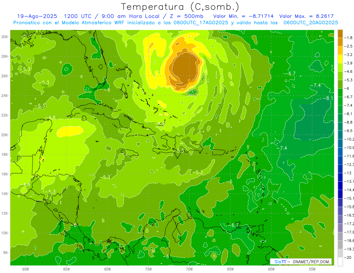
Task: Click the gray swatch between -19.3 and -18.6
Action: point(340,245)
